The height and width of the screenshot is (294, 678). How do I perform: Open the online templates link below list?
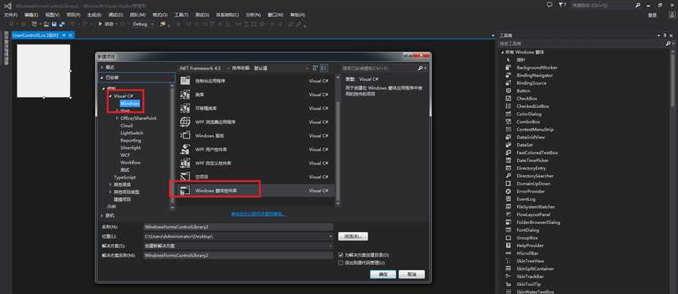[258, 213]
